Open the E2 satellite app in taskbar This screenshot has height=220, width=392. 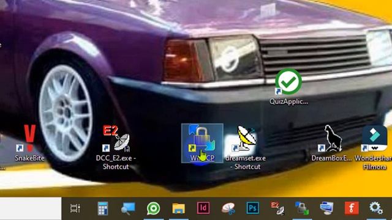277,208
